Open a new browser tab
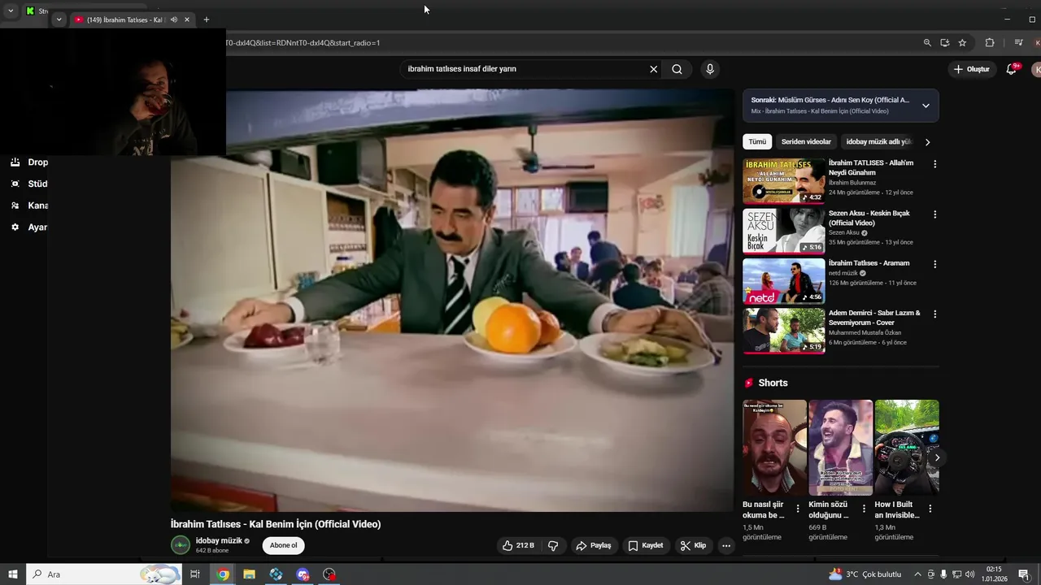Viewport: 1041px width, 585px height. coord(207,19)
